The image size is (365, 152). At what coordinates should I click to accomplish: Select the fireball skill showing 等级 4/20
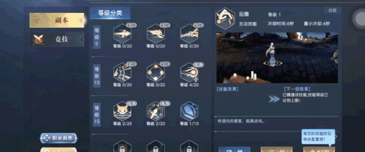(x=189, y=72)
